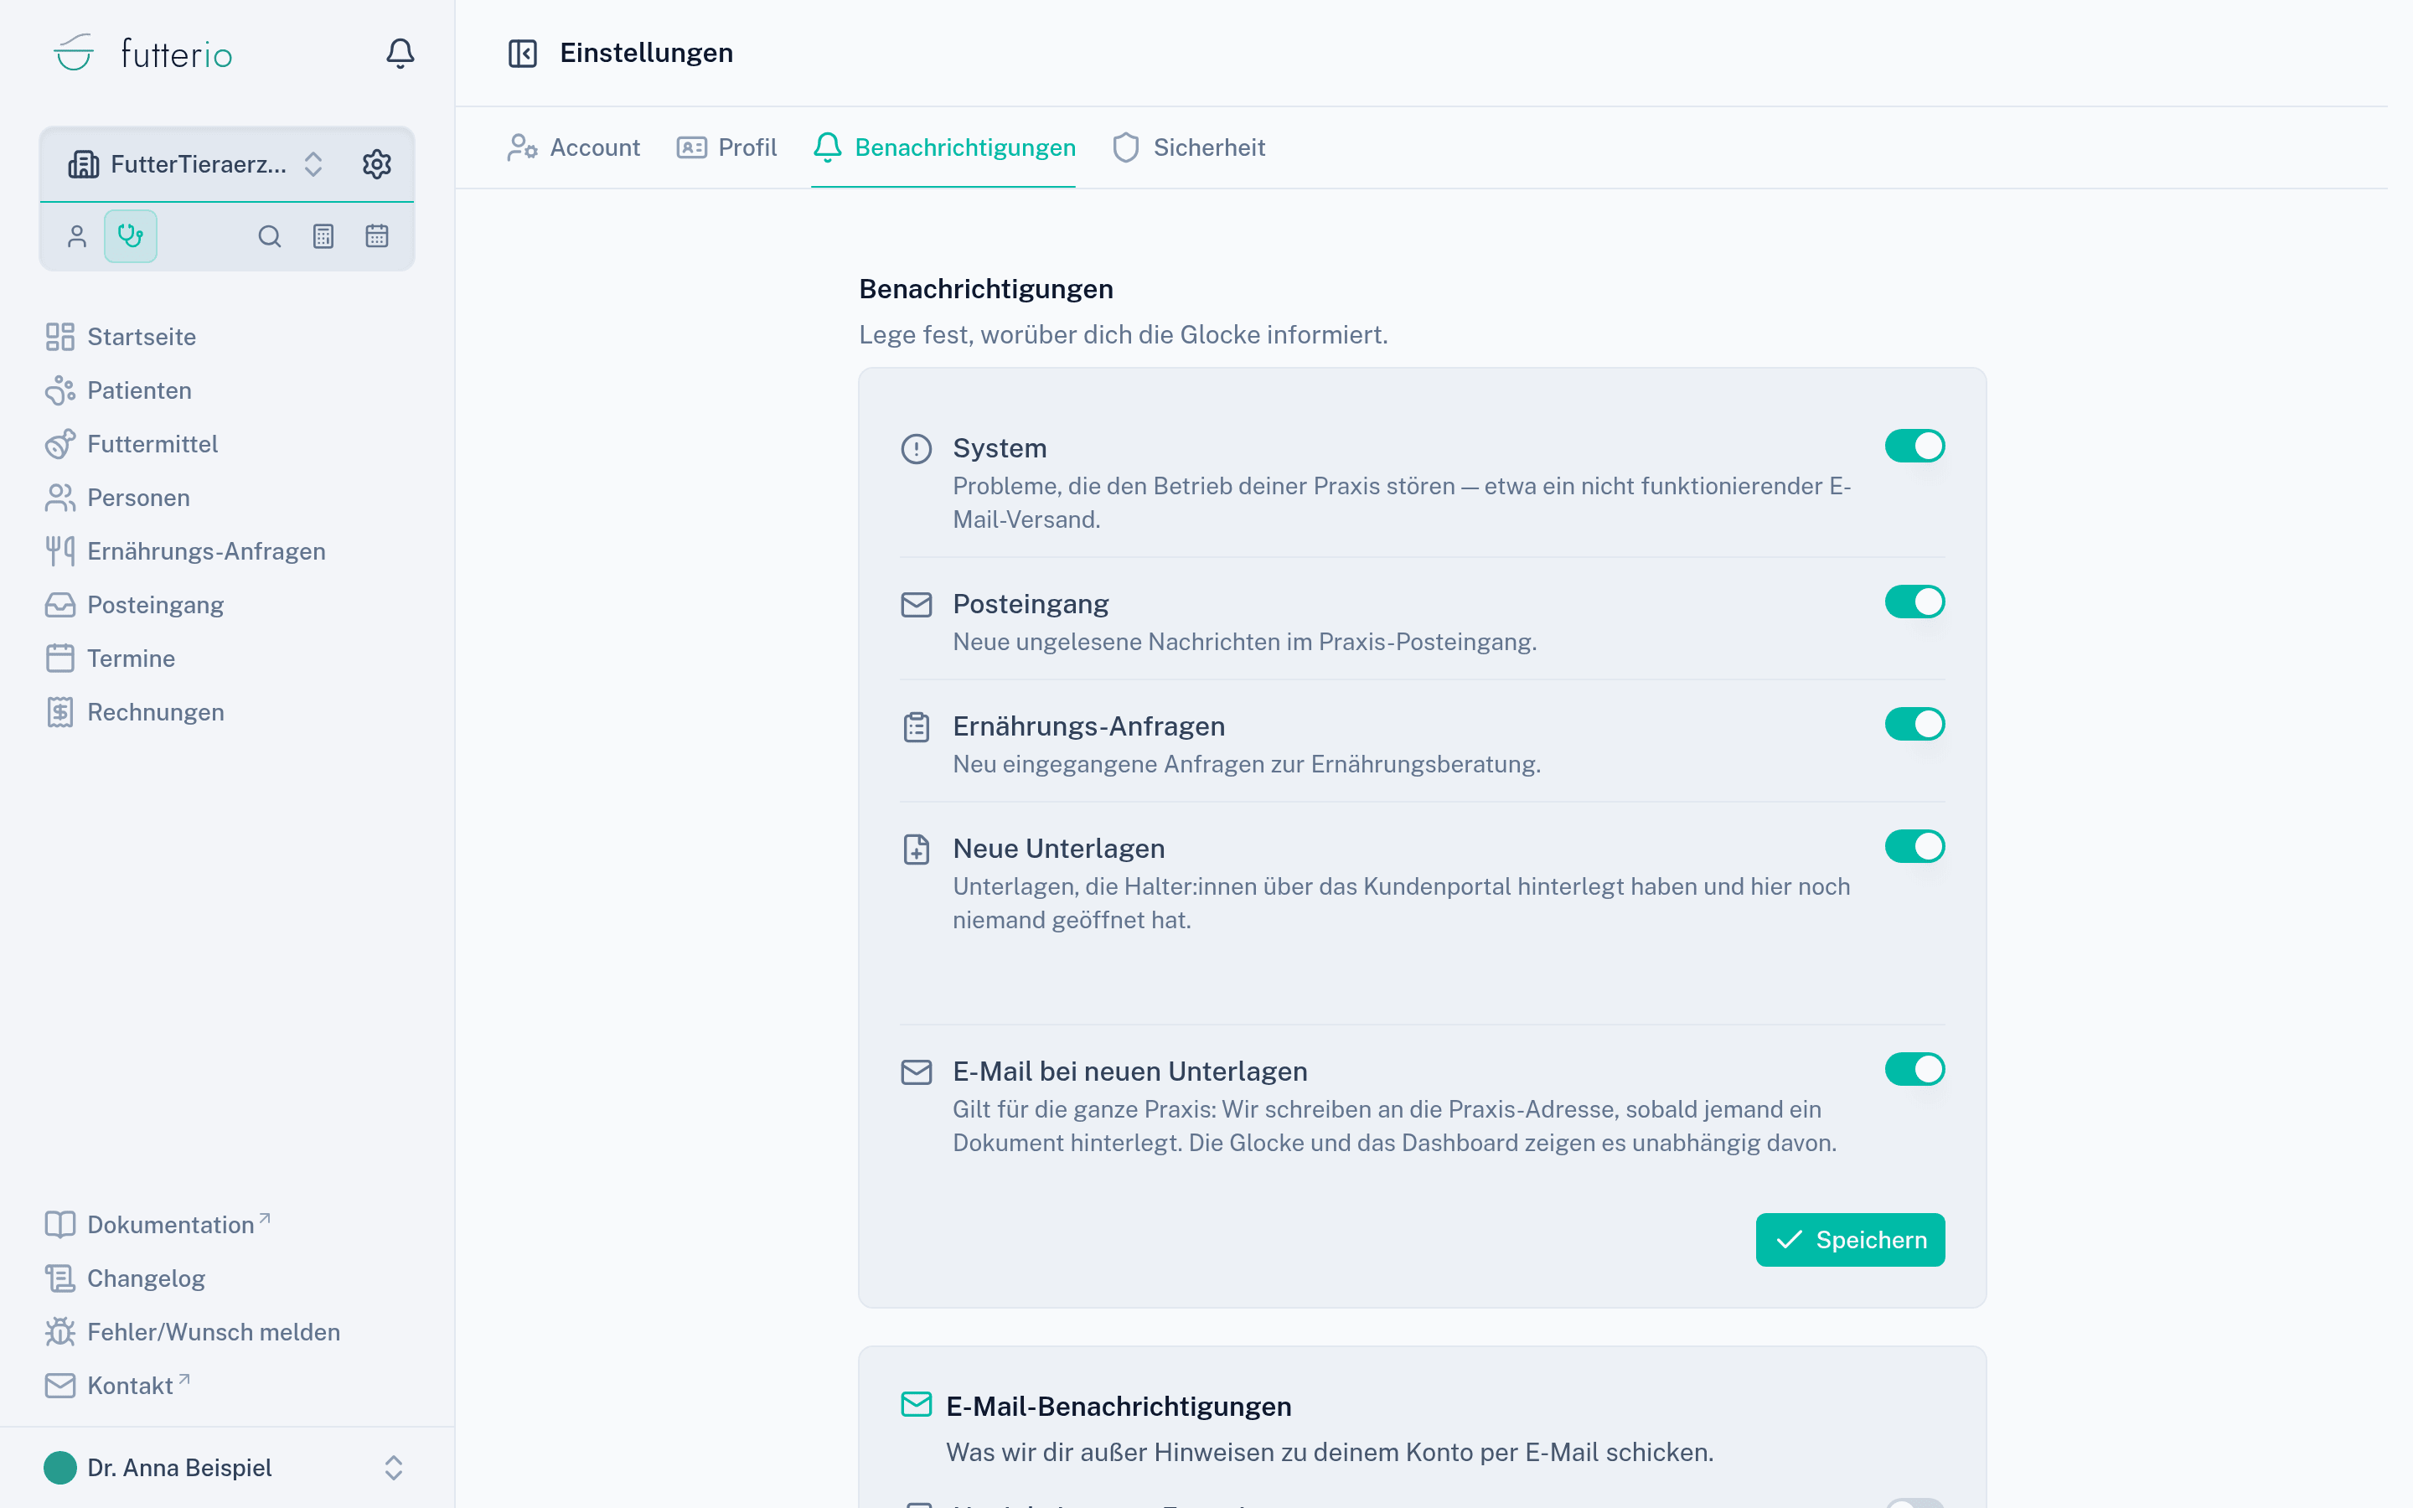Screen dimensions: 2413x1508
Task: Switch to Account tab
Action: point(573,147)
